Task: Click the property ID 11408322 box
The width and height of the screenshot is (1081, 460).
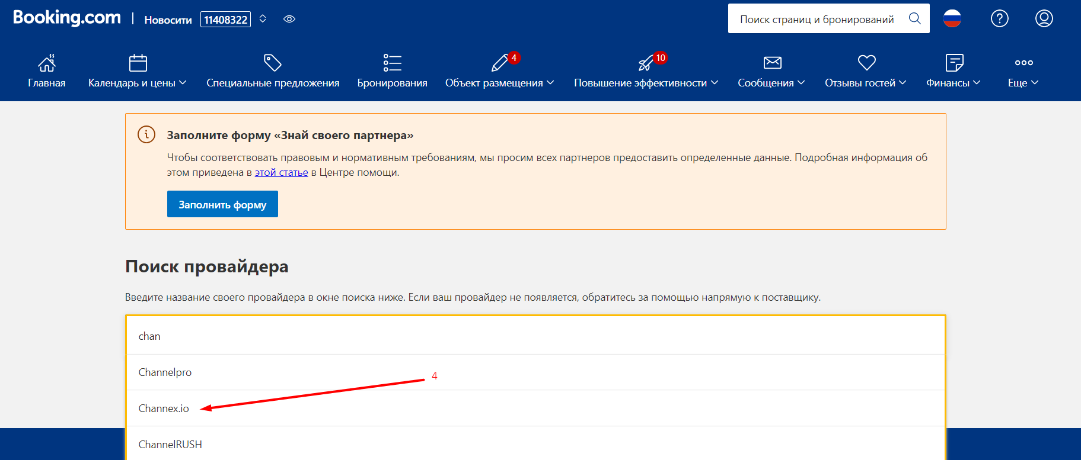Action: [225, 20]
